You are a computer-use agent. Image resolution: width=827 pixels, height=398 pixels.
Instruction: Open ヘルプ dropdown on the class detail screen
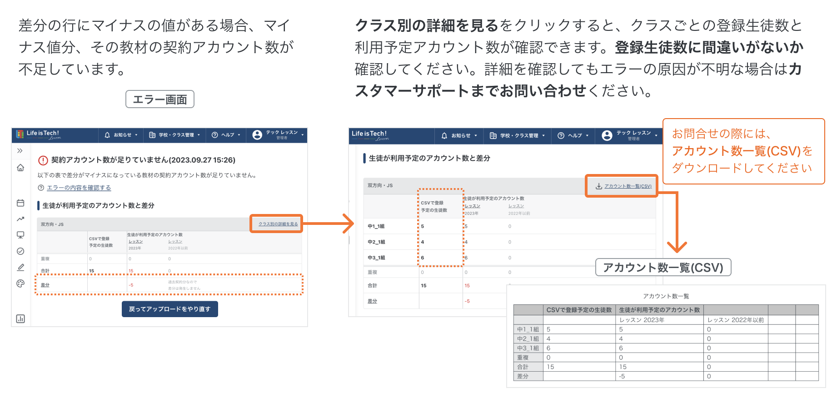573,135
